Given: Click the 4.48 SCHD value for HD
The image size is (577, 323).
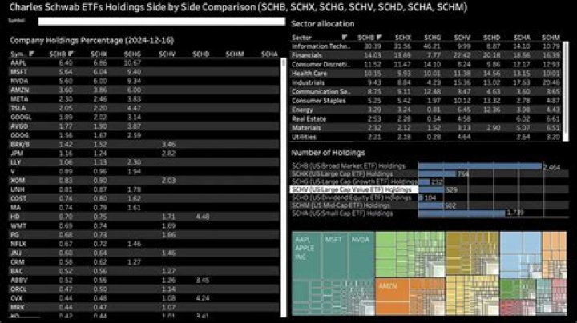Looking at the screenshot, I should click(x=203, y=217).
